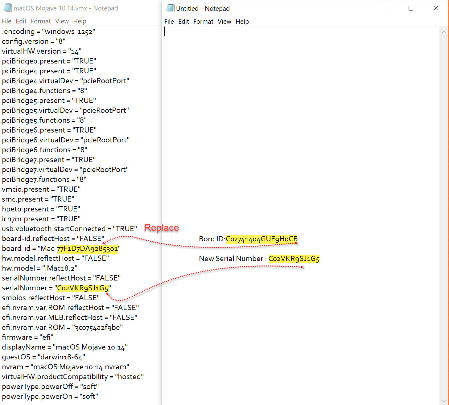
Task: Click the line 'ich7m.present = "TRUE"'
Action: [41, 219]
